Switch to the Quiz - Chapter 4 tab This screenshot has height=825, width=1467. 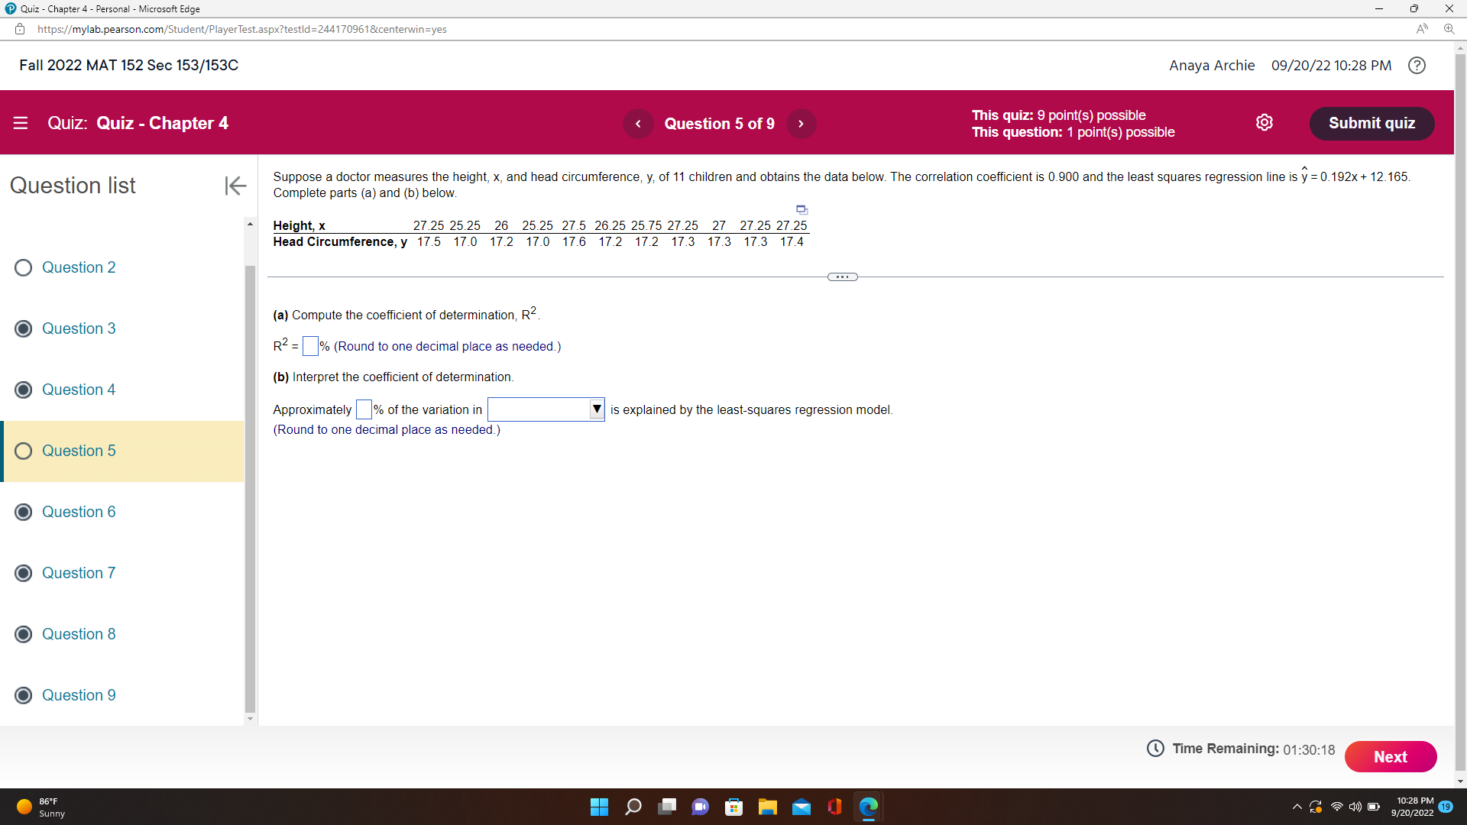click(x=99, y=8)
